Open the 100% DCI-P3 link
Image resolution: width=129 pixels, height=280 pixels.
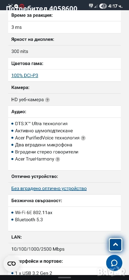[x=25, y=75]
